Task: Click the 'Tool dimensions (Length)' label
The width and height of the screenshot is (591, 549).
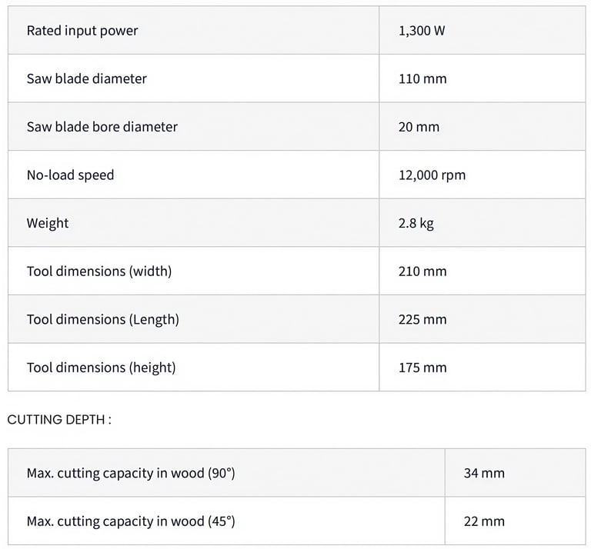Action: 102,319
